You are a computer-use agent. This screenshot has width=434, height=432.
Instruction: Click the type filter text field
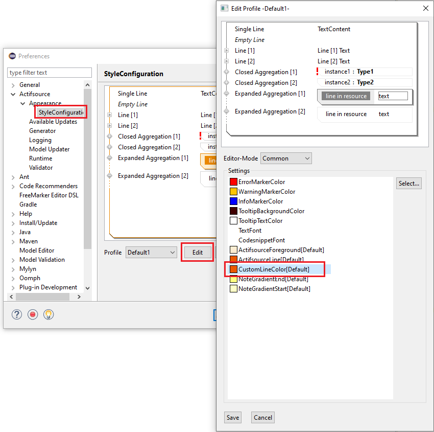click(50, 73)
